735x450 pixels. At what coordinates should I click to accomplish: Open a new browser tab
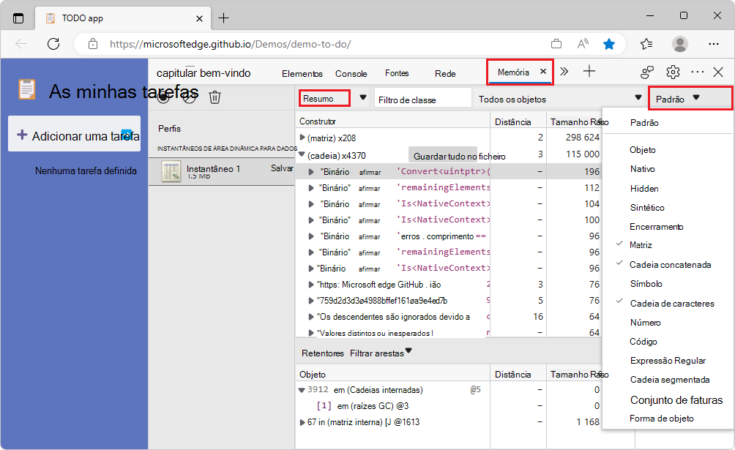[x=224, y=18]
